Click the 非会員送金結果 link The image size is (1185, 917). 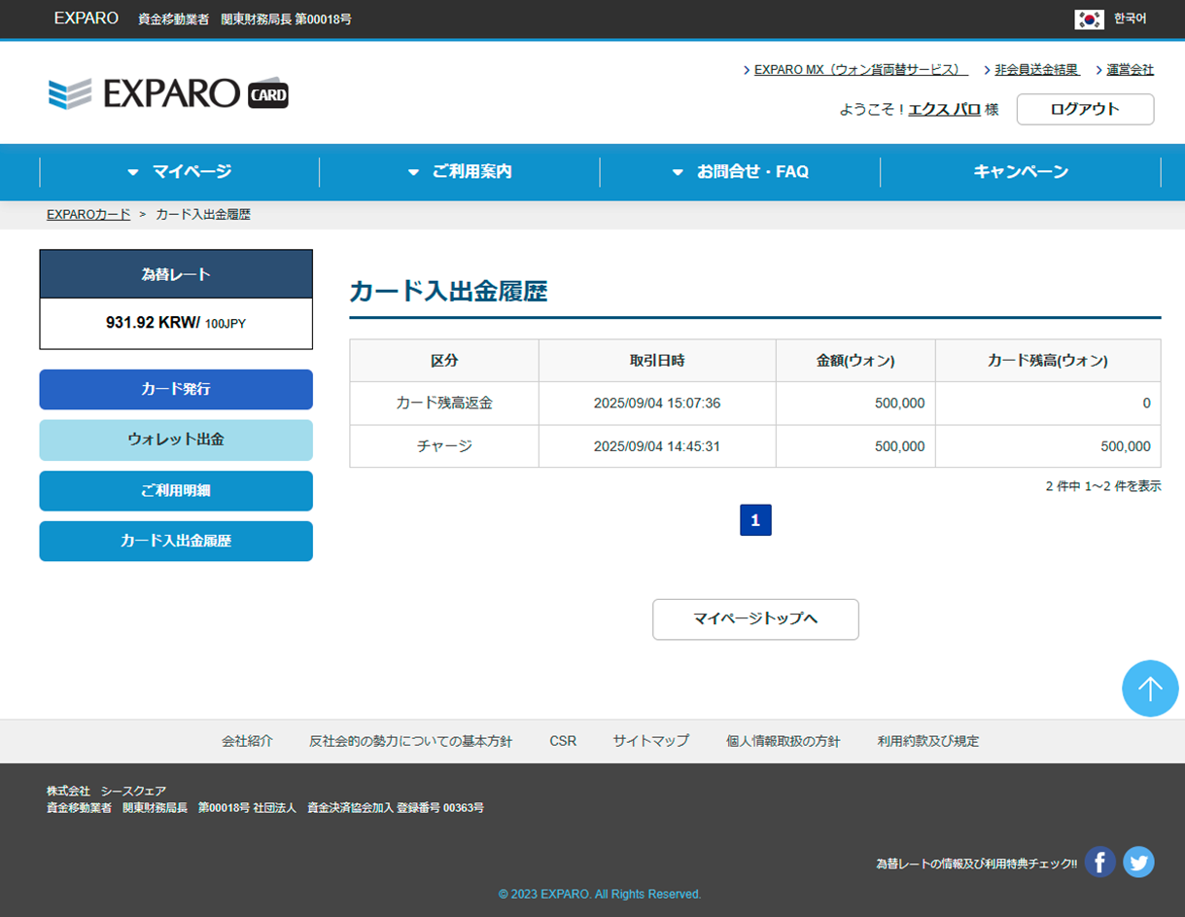(x=1036, y=70)
